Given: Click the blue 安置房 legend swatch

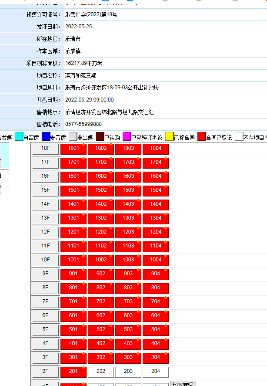Looking at the screenshot, I should 46,136.
